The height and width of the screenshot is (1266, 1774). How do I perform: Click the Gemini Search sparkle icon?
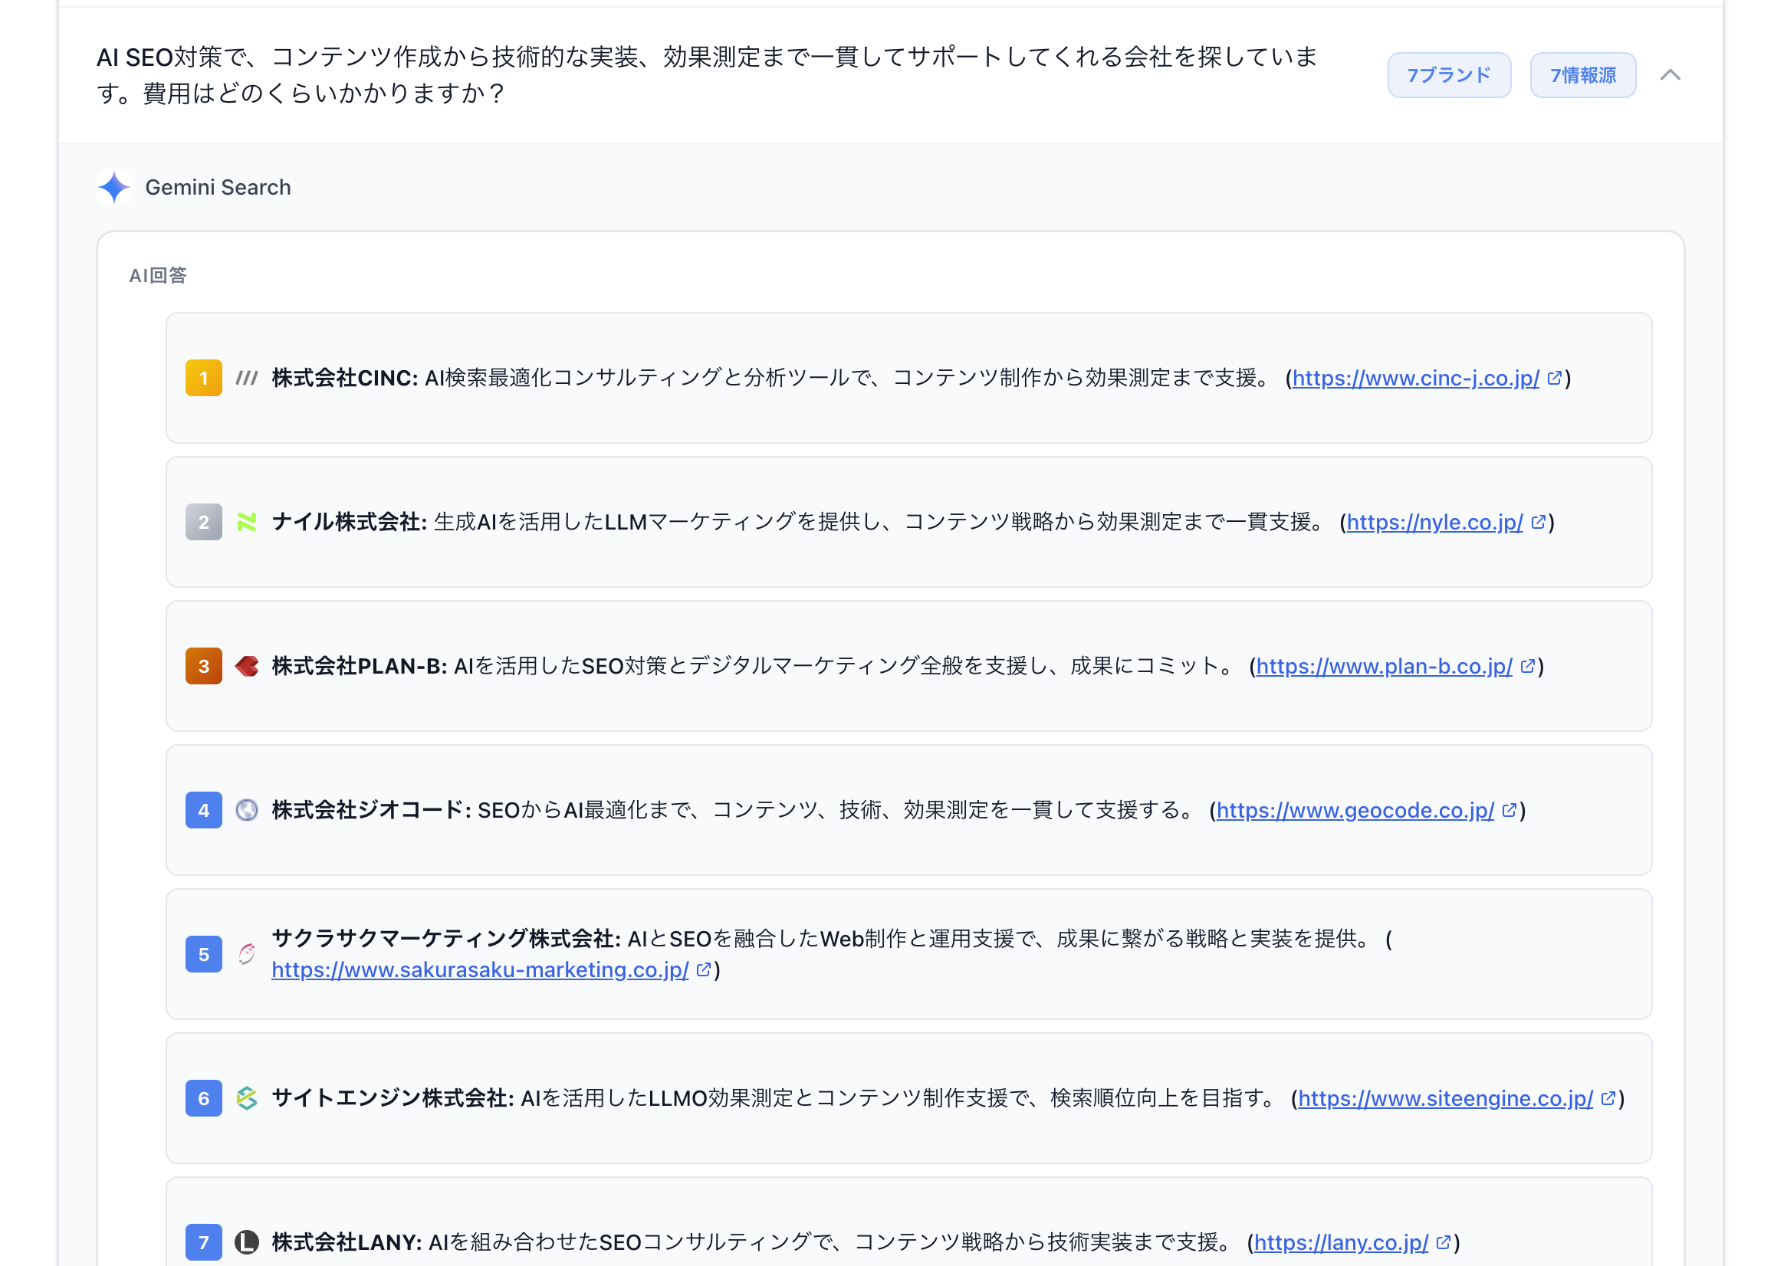[x=114, y=187]
